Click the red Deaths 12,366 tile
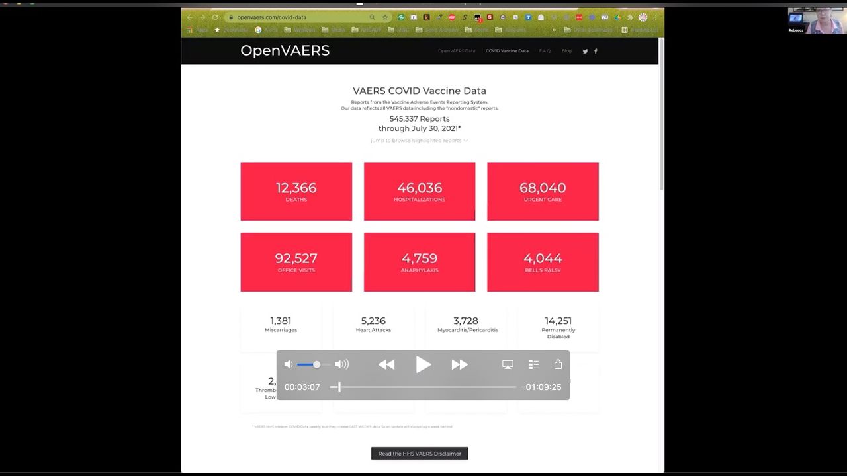This screenshot has width=847, height=476. click(296, 192)
